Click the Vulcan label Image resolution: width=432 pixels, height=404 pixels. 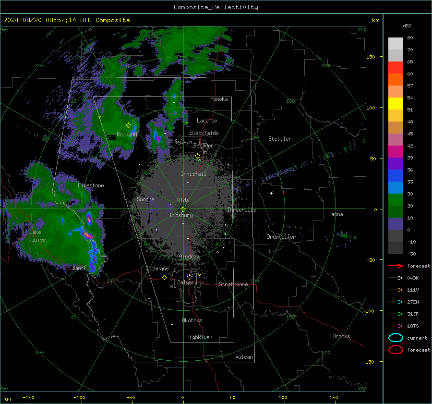pos(244,357)
